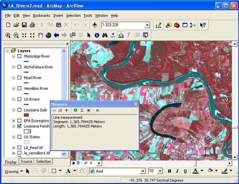Select the Select Elements arrow tool
This screenshot has height=184, width=239.
[89, 35]
